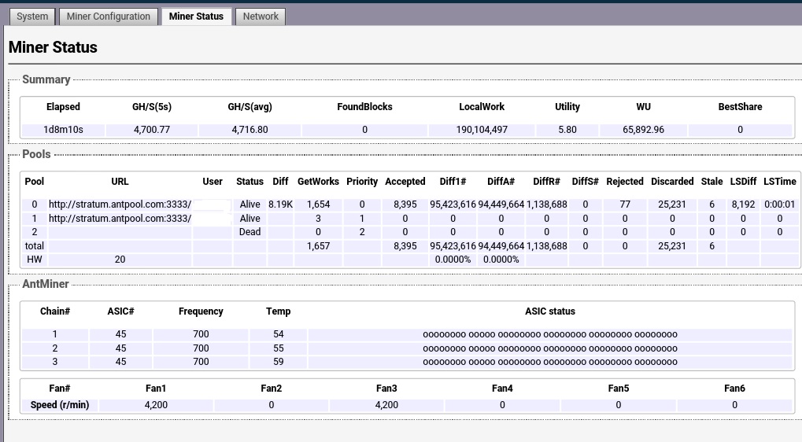Image resolution: width=802 pixels, height=442 pixels.
Task: Click the ASIC status row for chain 1
Action: pyautogui.click(x=550, y=334)
